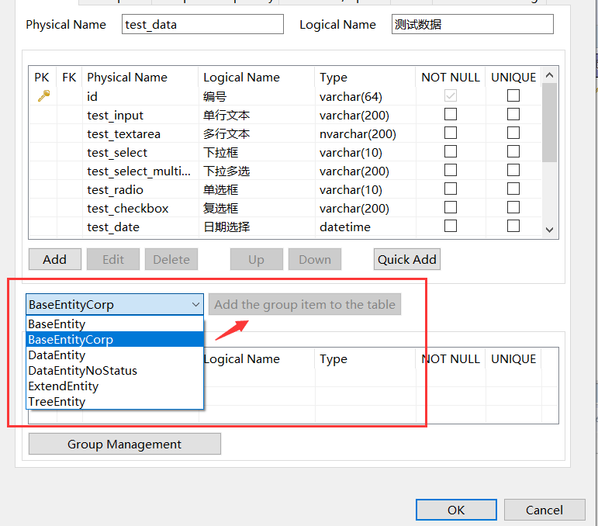The width and height of the screenshot is (598, 526).
Task: Enable NOT NULL for test_input
Action: (x=451, y=114)
